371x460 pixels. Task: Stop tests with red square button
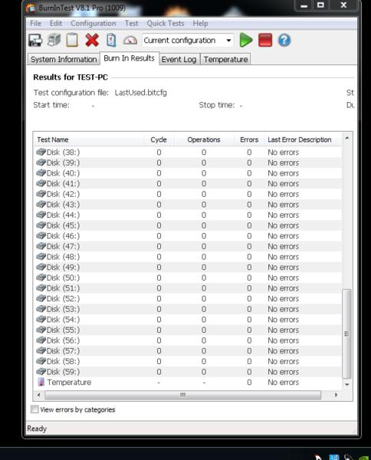point(265,40)
